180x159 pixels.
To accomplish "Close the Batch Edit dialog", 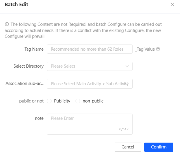I will [x=172, y=5].
